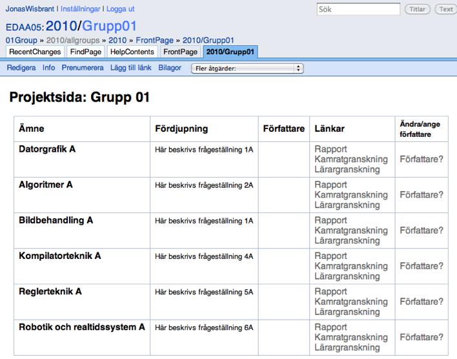Click 'Lägg till länk' action
This screenshot has height=359, width=457.
pyautogui.click(x=130, y=68)
